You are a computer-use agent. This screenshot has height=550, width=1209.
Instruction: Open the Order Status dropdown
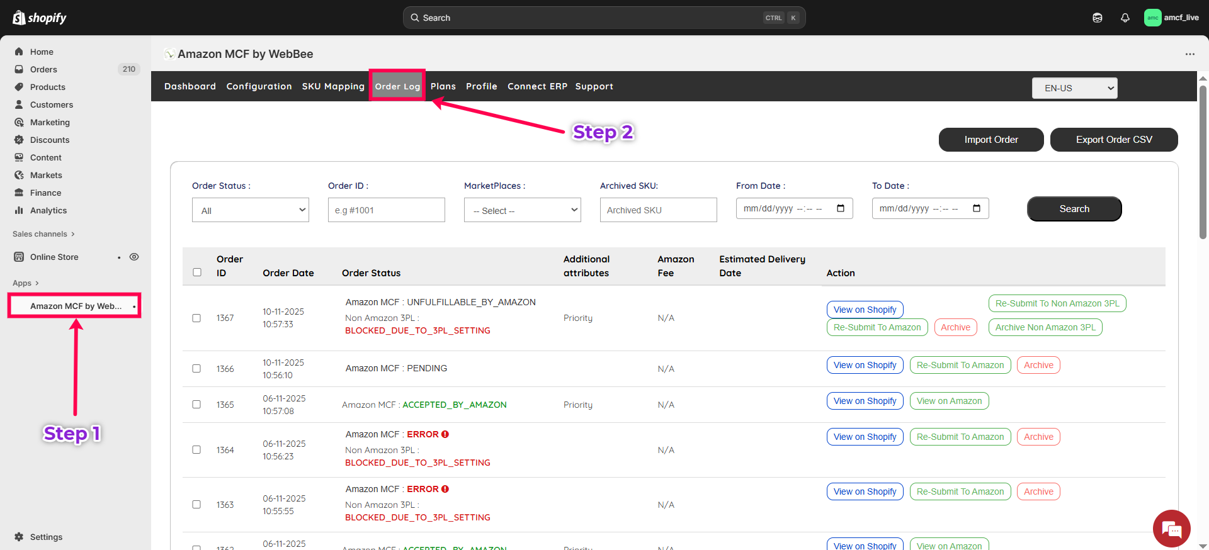(x=250, y=210)
